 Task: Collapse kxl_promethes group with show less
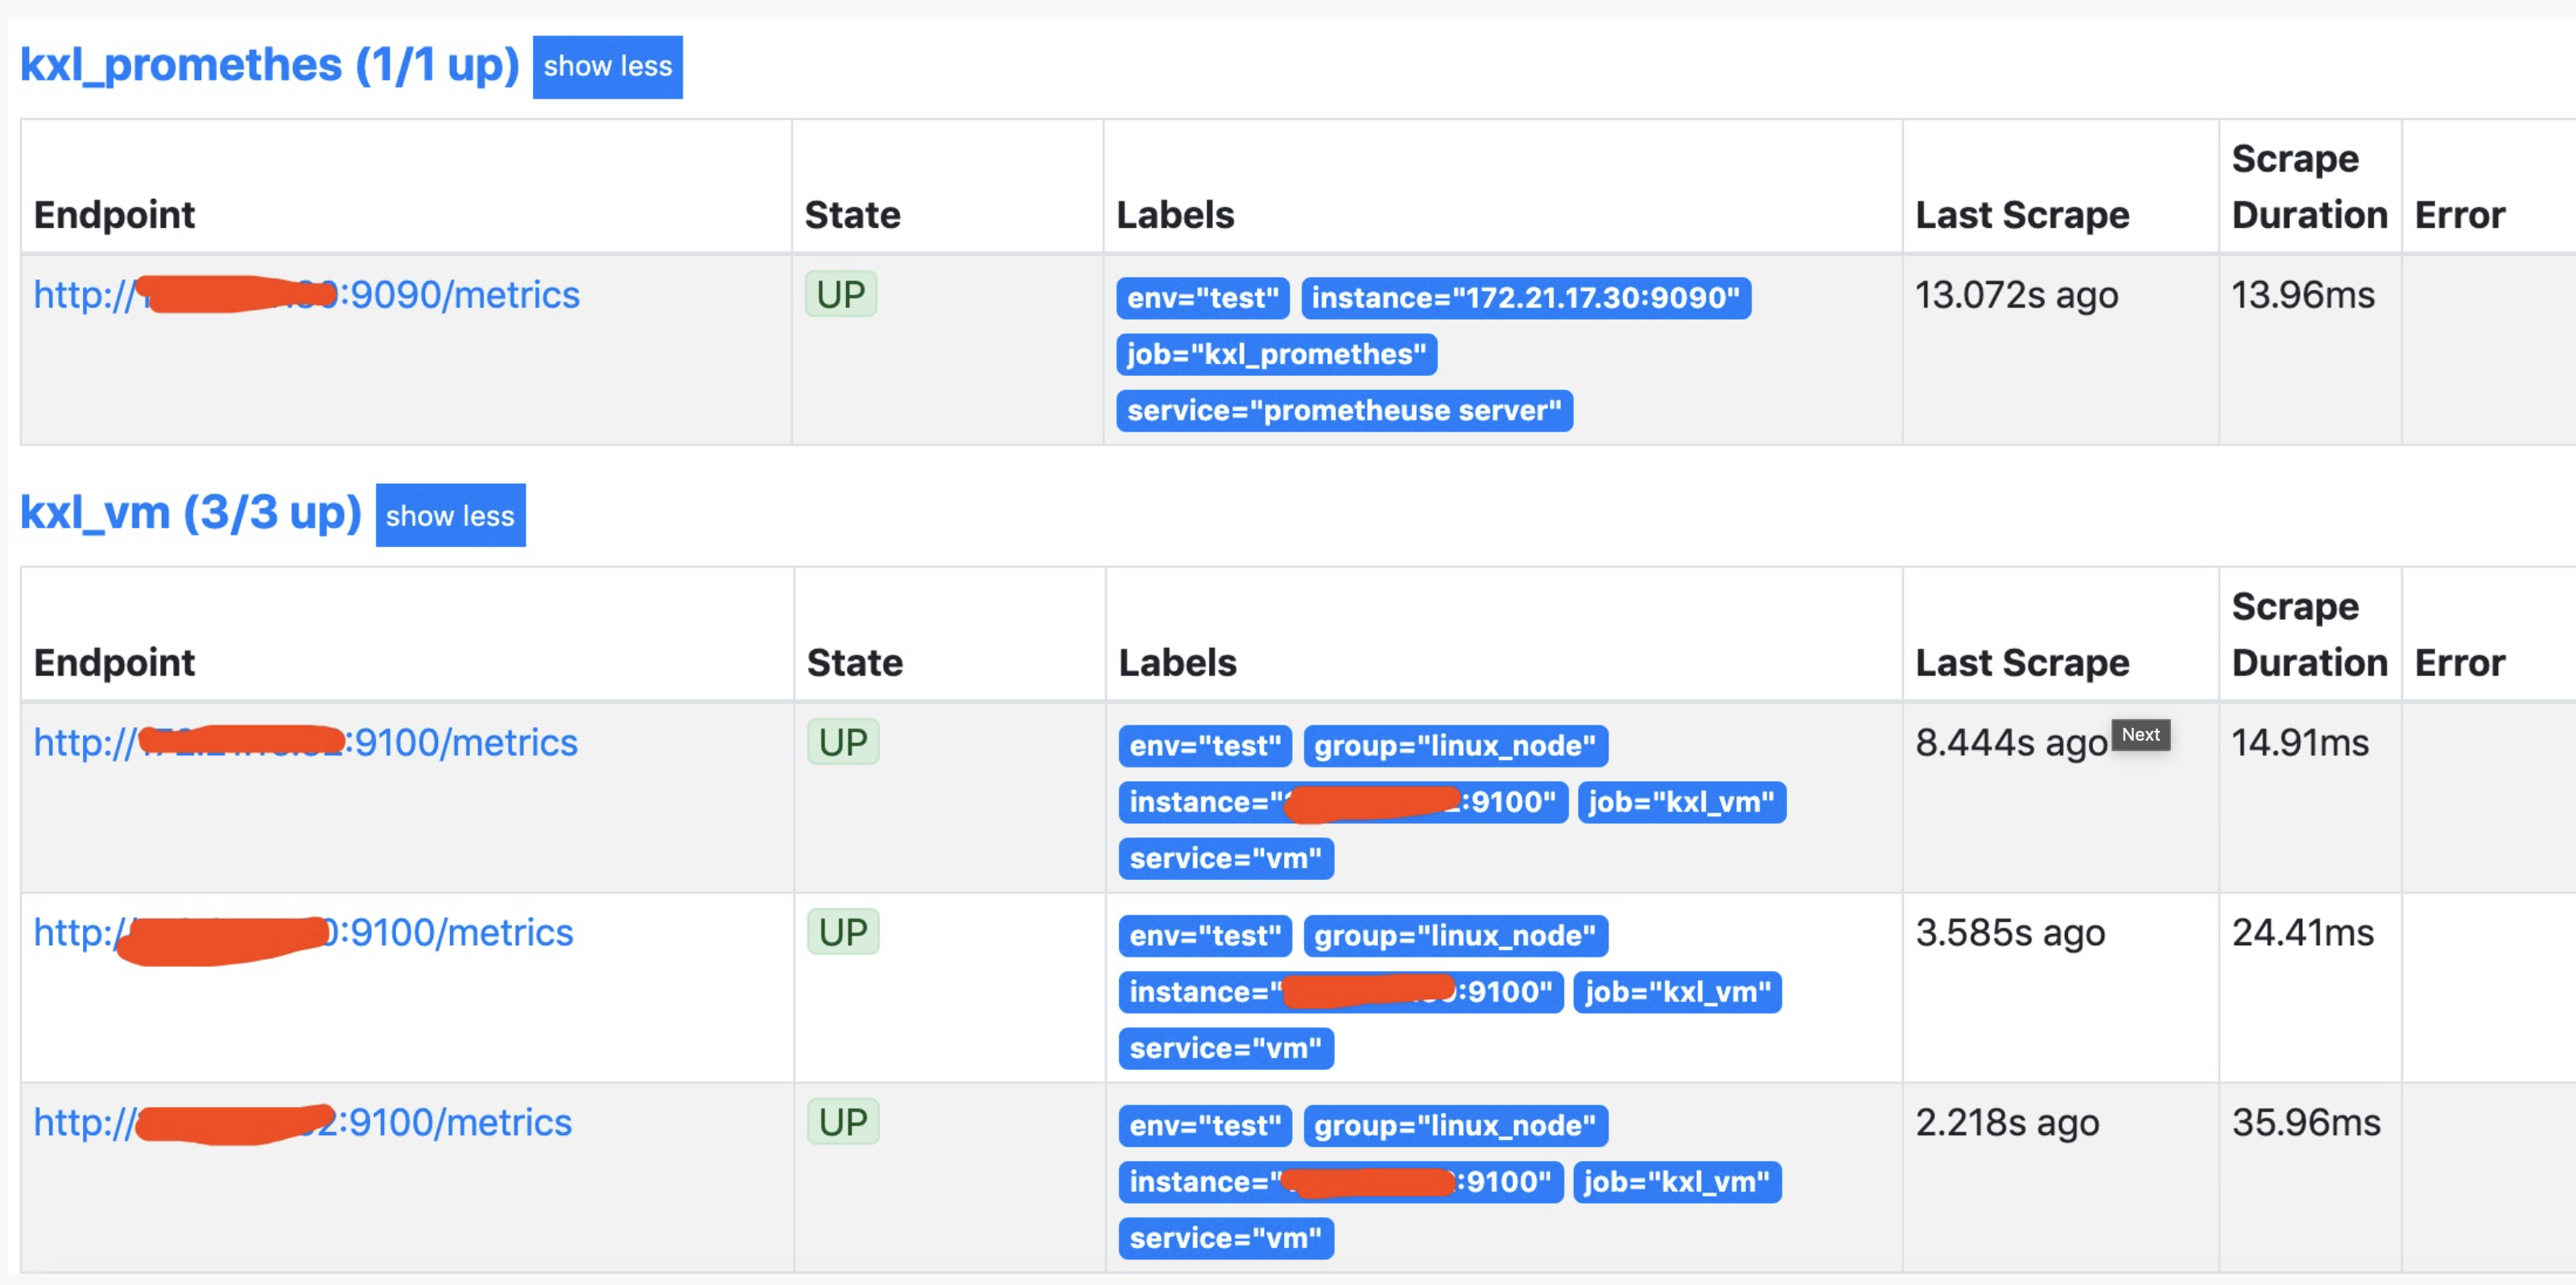[x=607, y=67]
